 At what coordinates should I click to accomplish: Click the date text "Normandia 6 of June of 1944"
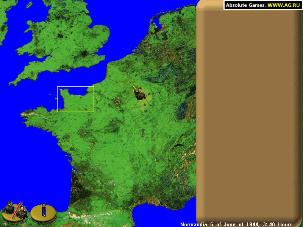pyautogui.click(x=220, y=224)
